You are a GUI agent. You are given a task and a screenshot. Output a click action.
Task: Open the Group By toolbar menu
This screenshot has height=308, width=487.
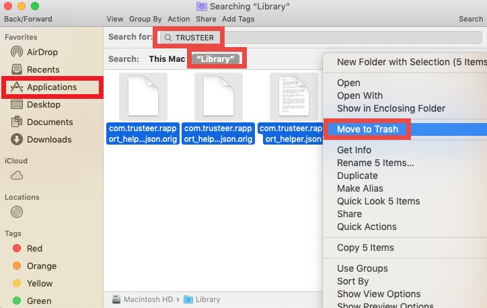(145, 19)
